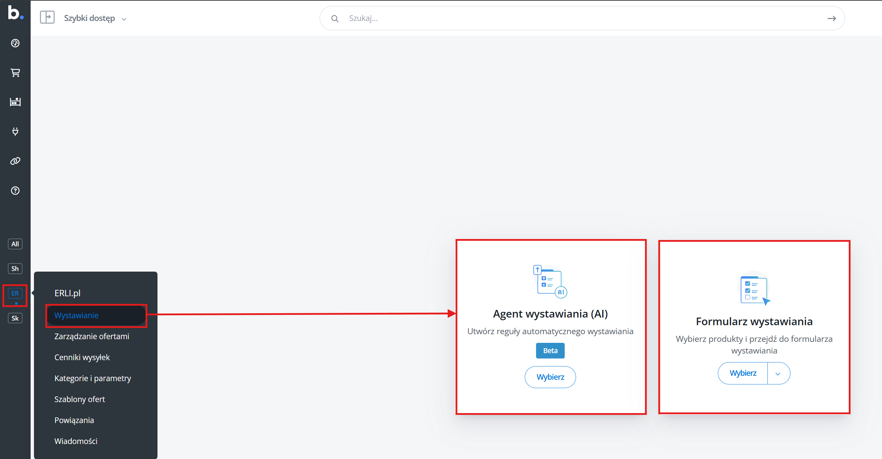Expand the Formularz wystawiania Wybierz dropdown arrow
The image size is (882, 459).
pos(778,374)
